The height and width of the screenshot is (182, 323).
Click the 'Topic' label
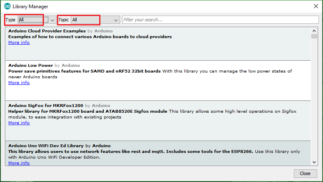(x=64, y=20)
